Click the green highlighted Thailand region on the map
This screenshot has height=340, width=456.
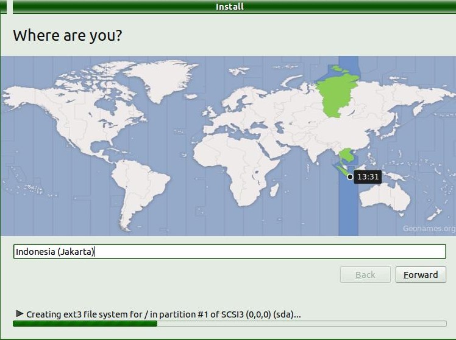click(346, 156)
